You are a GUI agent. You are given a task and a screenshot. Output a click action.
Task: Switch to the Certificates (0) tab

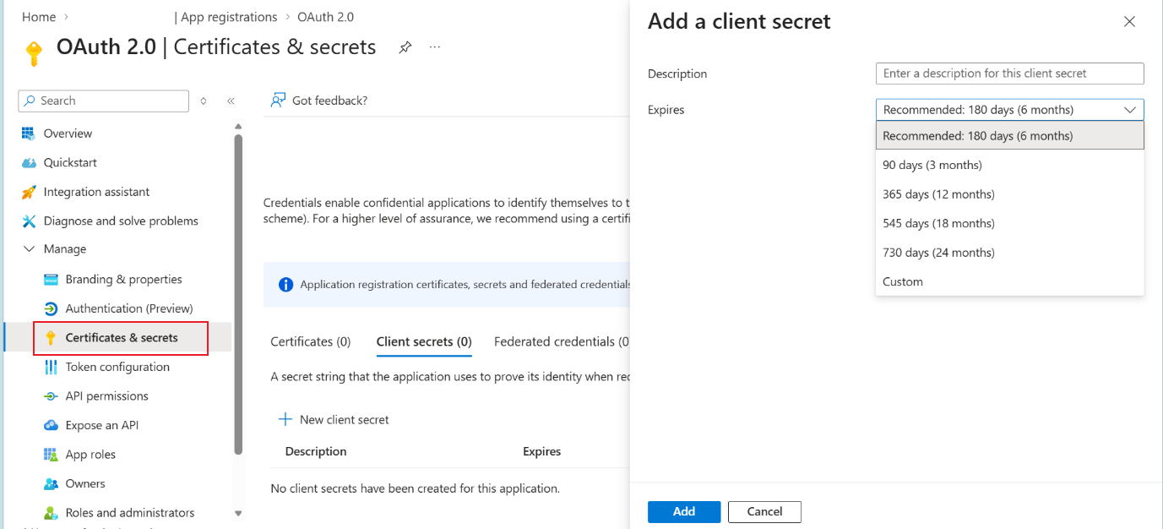click(310, 341)
